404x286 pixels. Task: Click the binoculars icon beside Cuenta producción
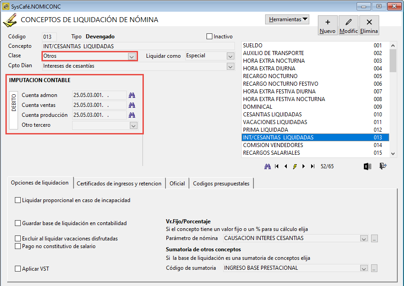pos(132,115)
